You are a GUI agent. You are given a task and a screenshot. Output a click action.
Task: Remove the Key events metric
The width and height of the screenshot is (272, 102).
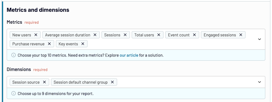(x=83, y=44)
